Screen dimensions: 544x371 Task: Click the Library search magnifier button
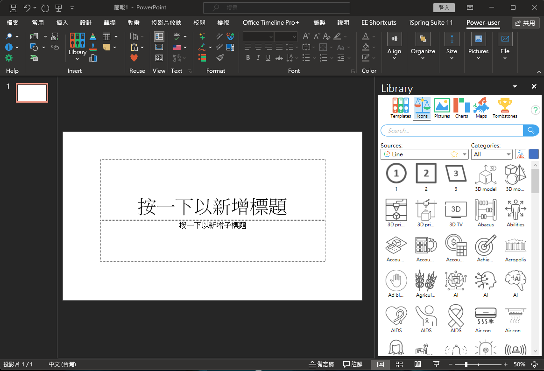(531, 130)
